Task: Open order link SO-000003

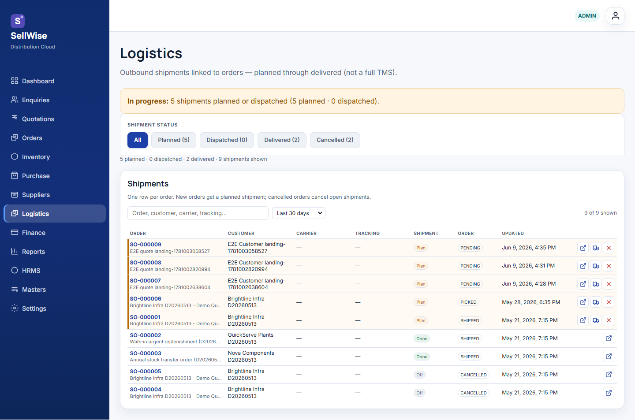Action: pyautogui.click(x=146, y=353)
